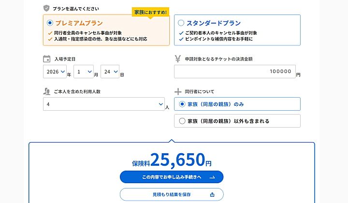This screenshot has height=203, width=348.
Task: Select the スタンダードプラン radio button
Action: coord(181,23)
